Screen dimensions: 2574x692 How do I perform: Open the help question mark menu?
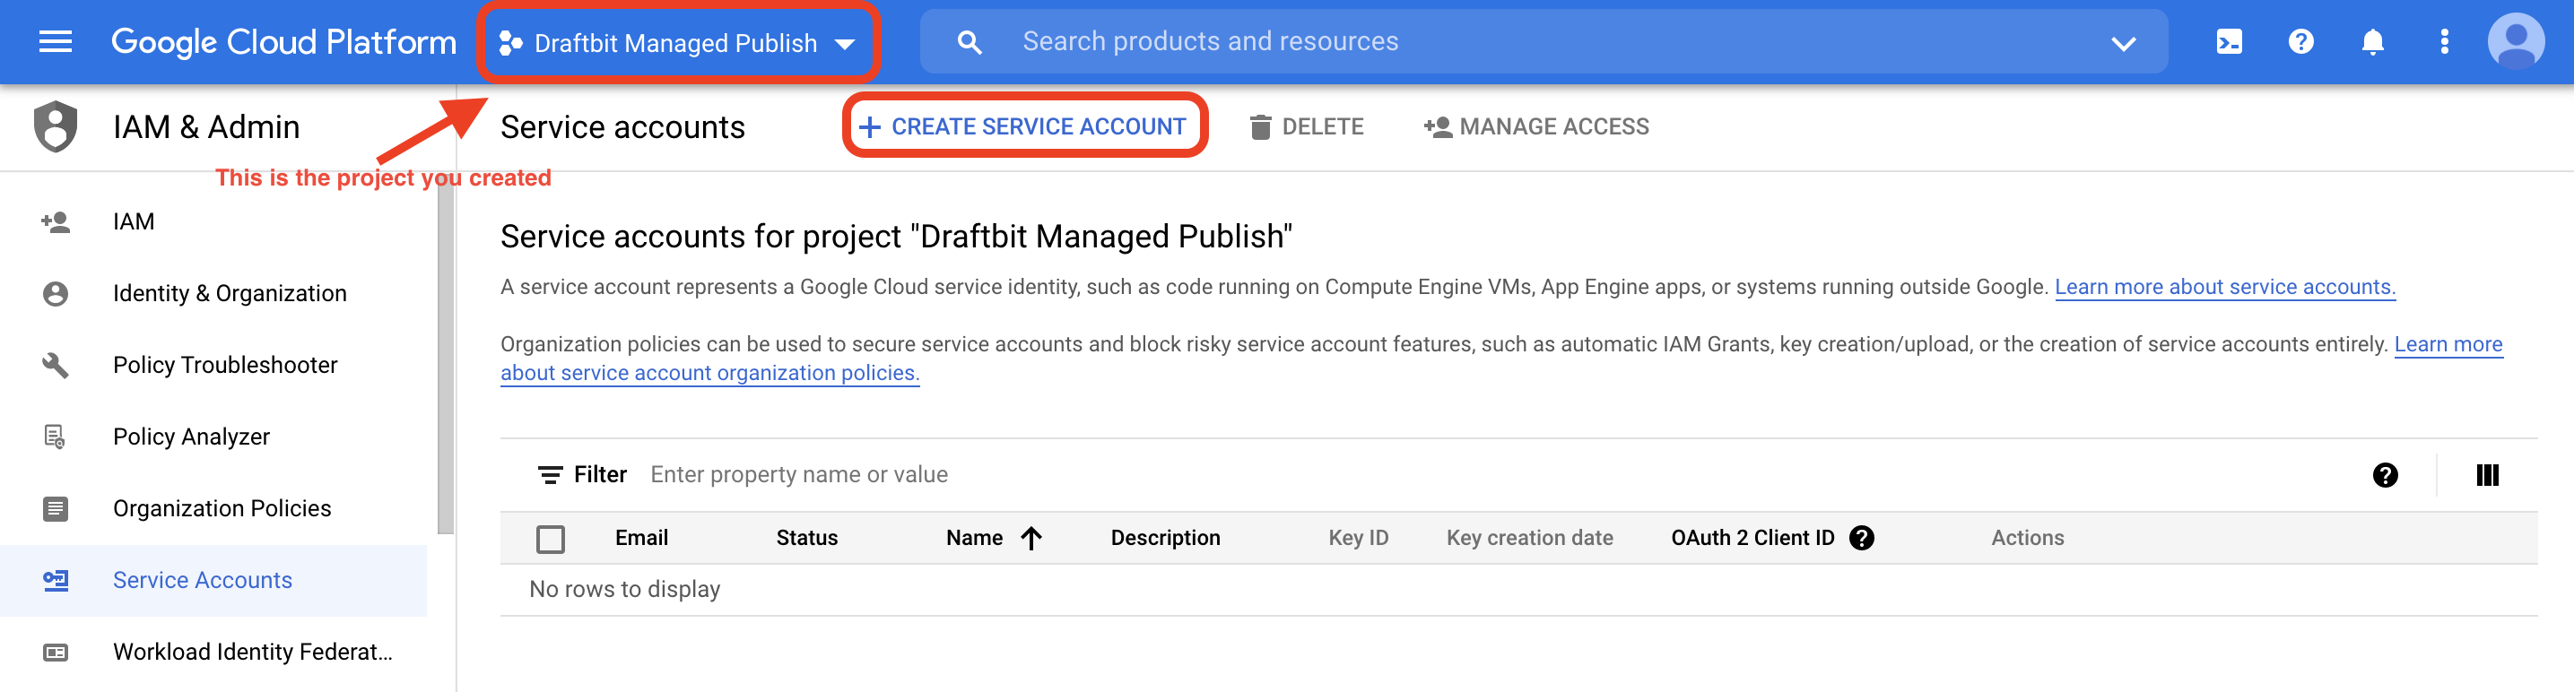point(2301,42)
